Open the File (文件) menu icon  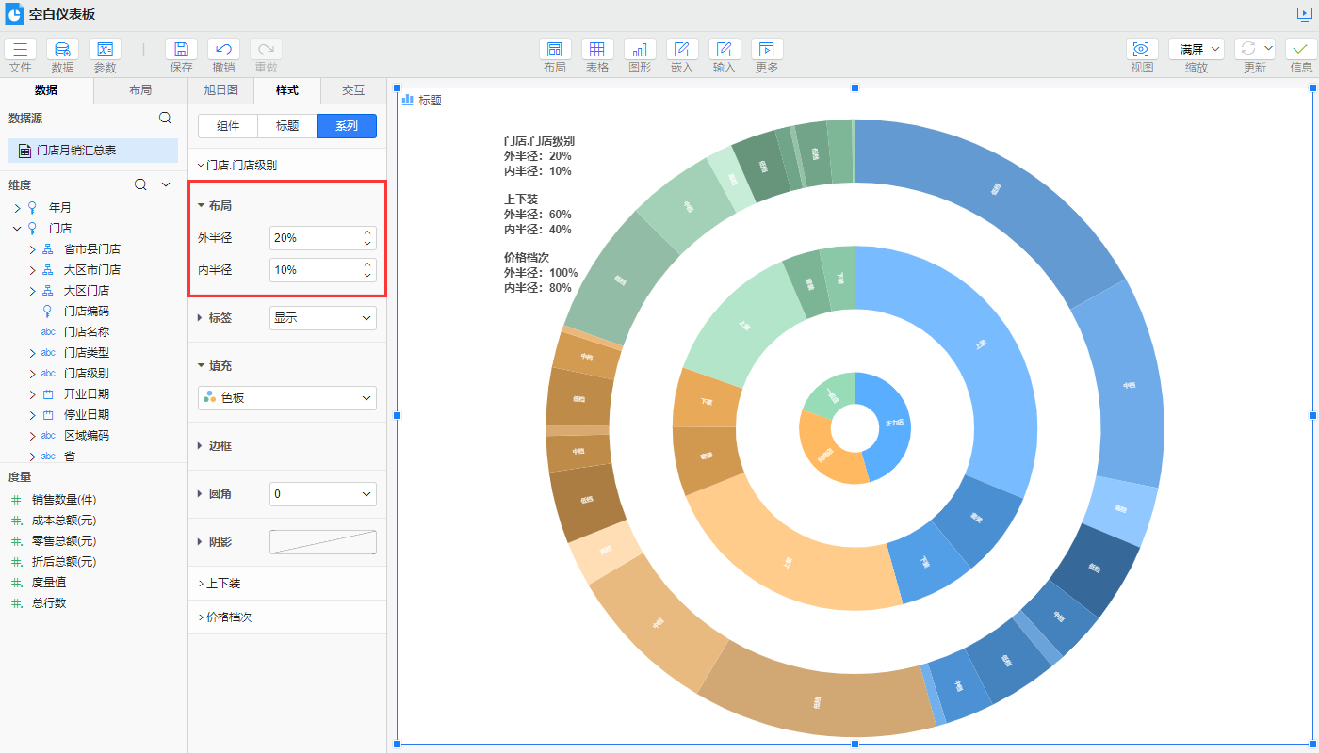(20, 50)
